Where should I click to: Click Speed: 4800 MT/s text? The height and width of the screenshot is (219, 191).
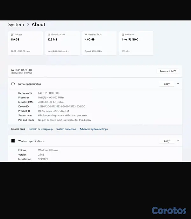93,51
